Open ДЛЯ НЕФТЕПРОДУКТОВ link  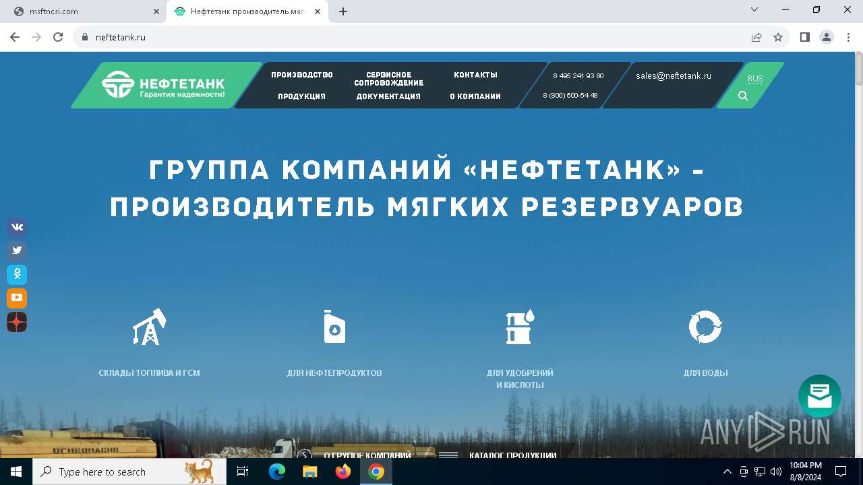tap(334, 373)
